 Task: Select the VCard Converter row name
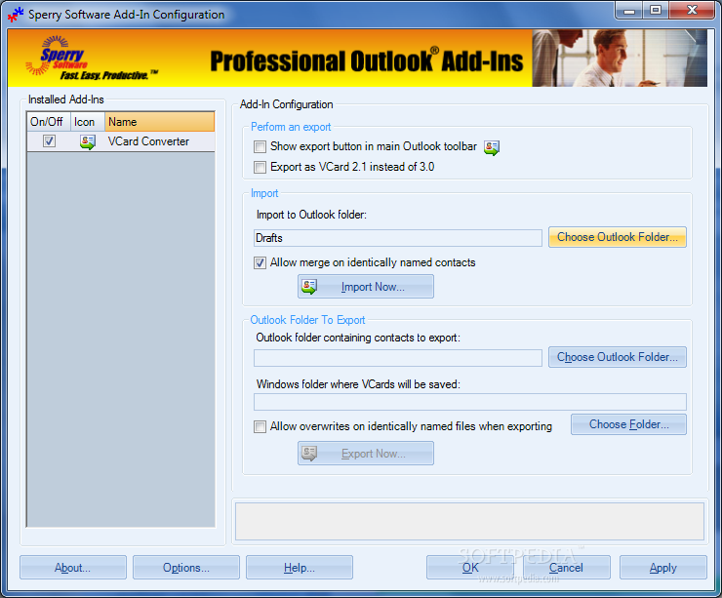pyautogui.click(x=148, y=141)
